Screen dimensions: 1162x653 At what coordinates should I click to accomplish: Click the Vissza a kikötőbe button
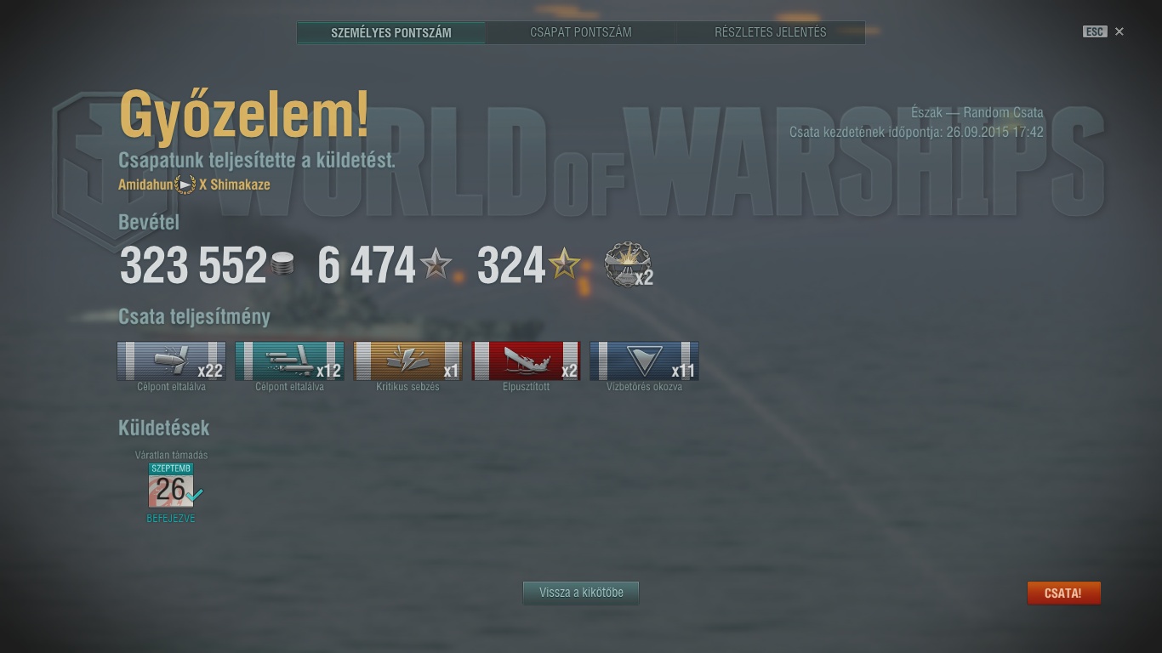click(x=581, y=593)
